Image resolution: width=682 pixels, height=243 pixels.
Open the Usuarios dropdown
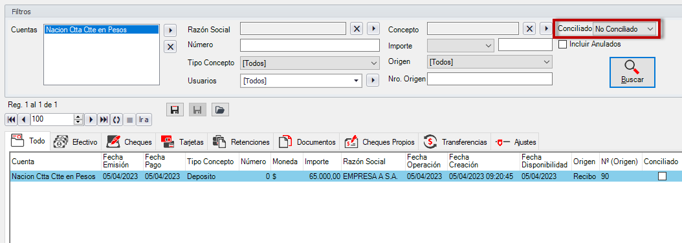coord(301,80)
